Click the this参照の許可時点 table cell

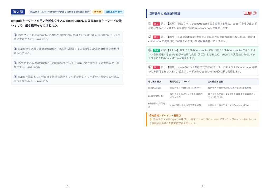157,105
